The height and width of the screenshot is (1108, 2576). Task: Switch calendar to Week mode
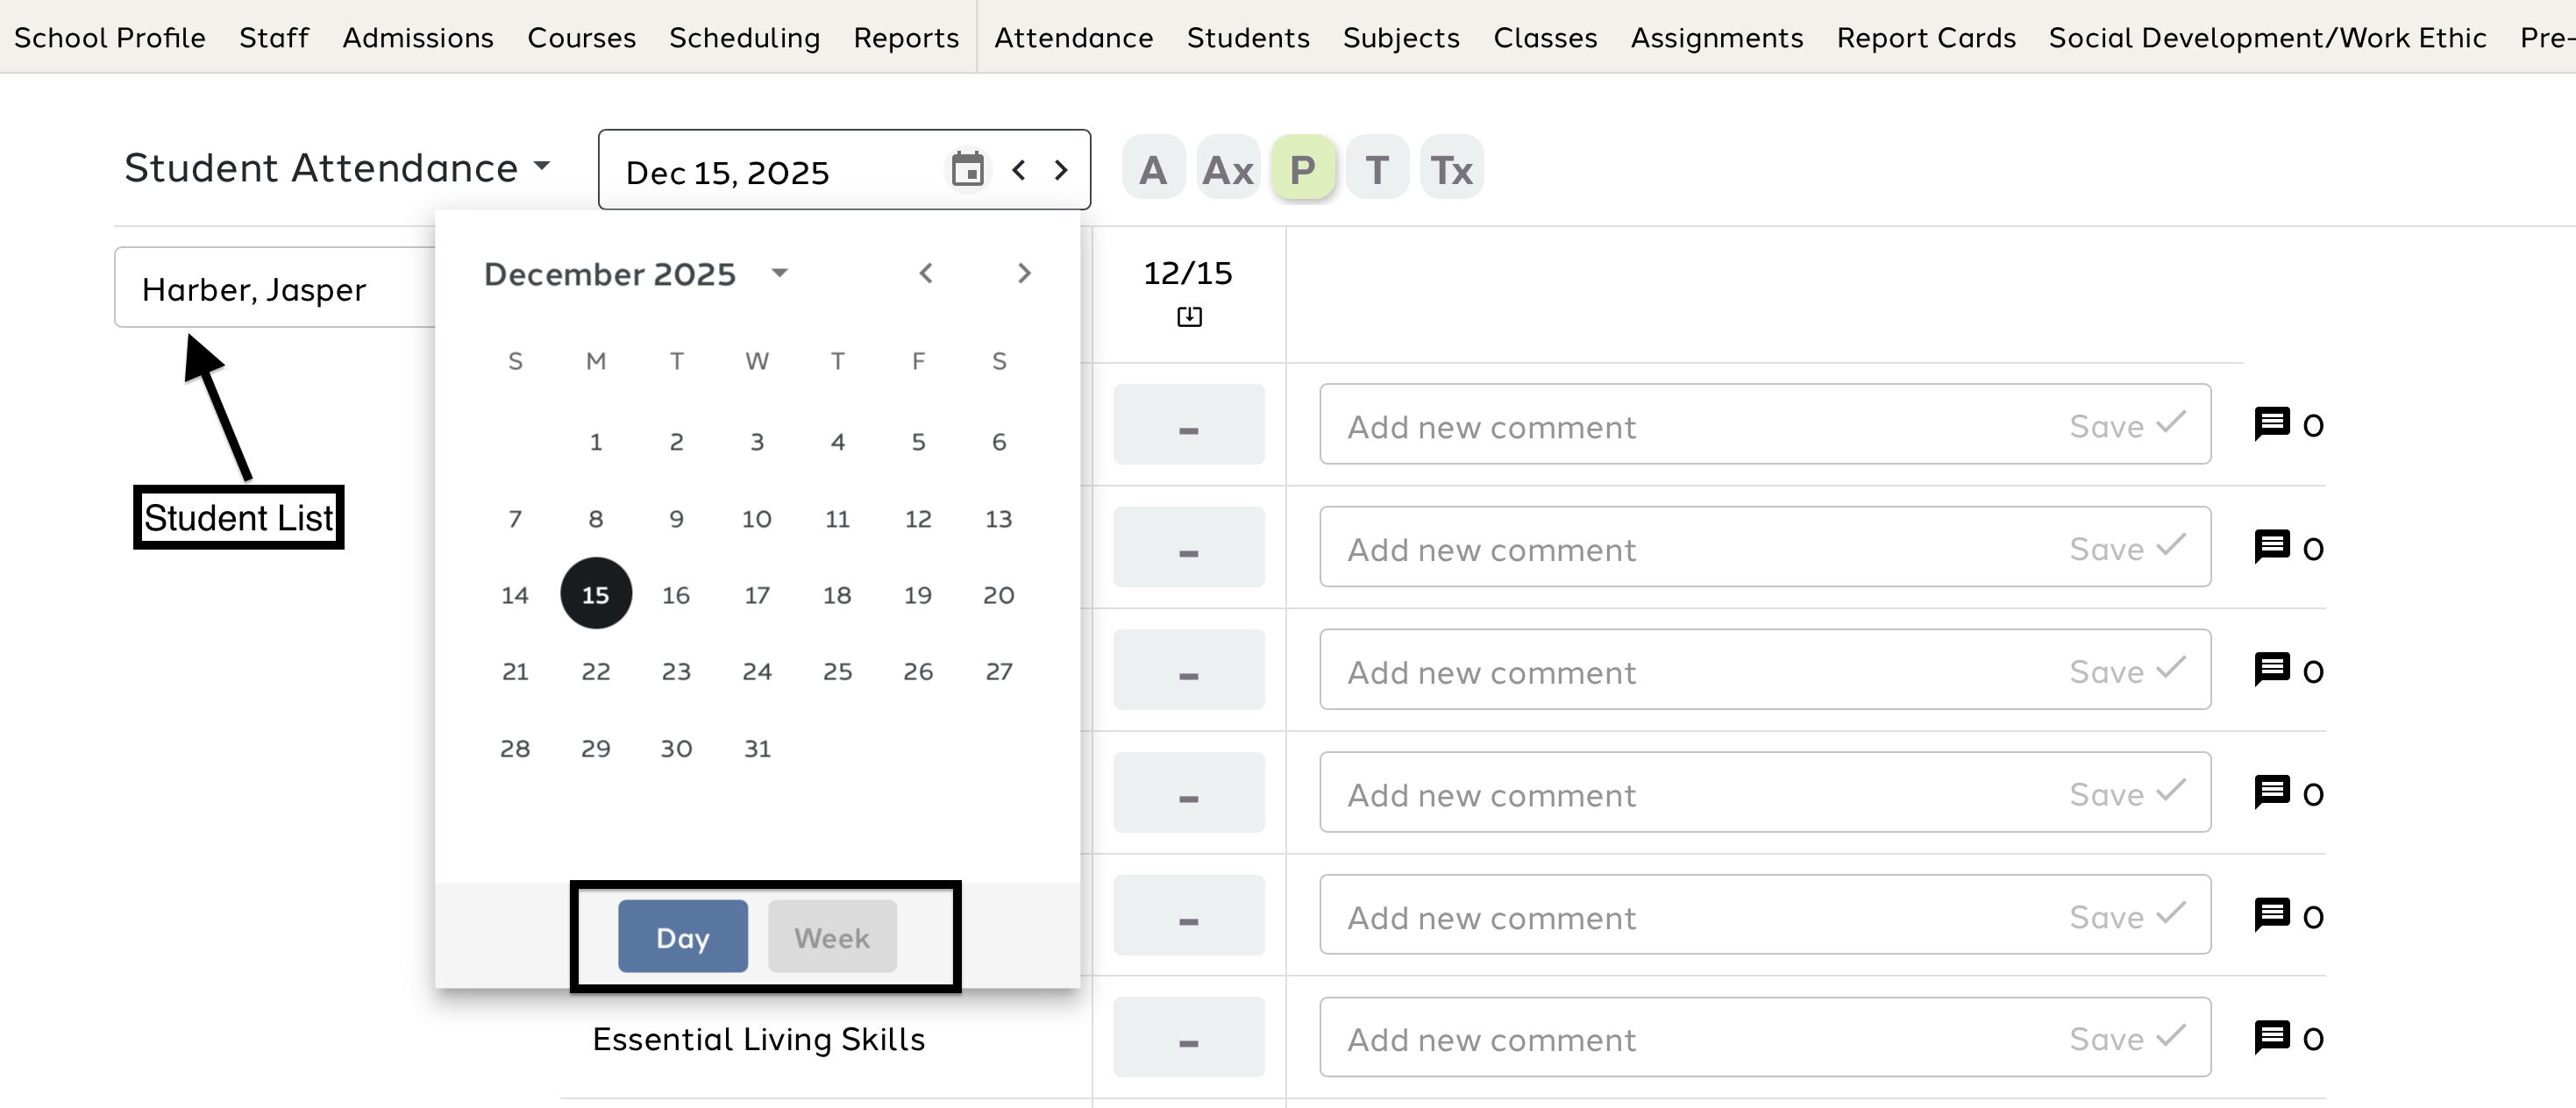pyautogui.click(x=831, y=937)
